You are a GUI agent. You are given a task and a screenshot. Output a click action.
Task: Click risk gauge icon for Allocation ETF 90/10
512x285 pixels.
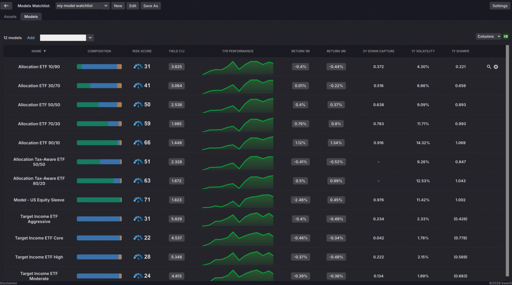coord(138,143)
